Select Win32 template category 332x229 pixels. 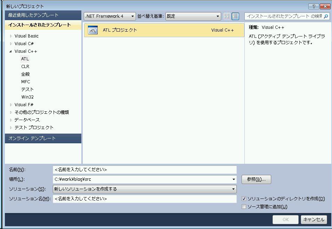27,97
